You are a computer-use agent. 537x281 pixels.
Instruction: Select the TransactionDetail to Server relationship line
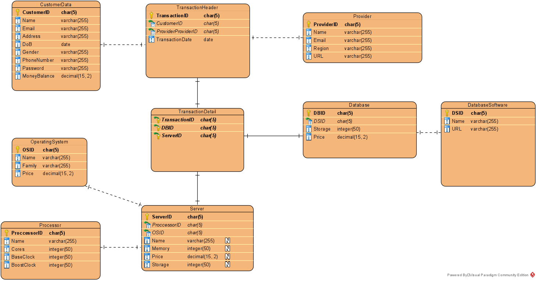[x=197, y=188]
